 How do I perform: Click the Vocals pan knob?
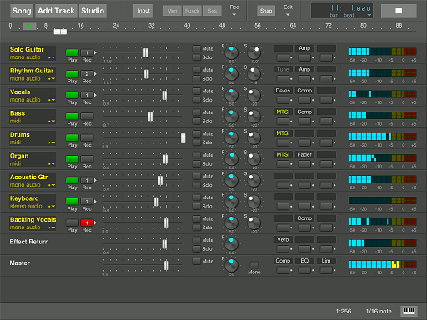pos(231,95)
